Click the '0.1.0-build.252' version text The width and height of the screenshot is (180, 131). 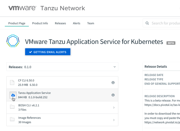[x=38, y=97]
